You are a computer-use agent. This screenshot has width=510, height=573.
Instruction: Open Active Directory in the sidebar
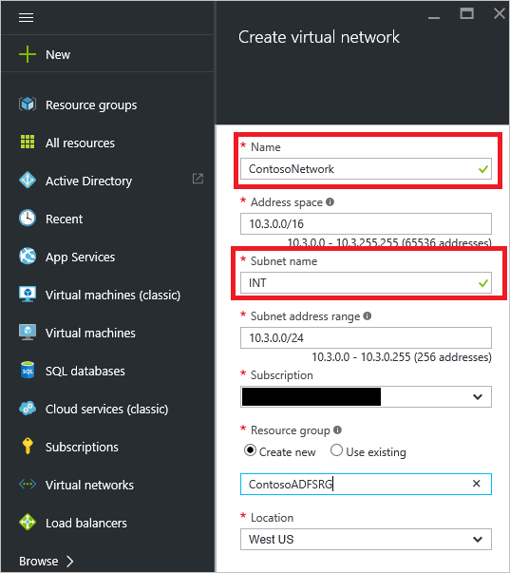point(88,181)
